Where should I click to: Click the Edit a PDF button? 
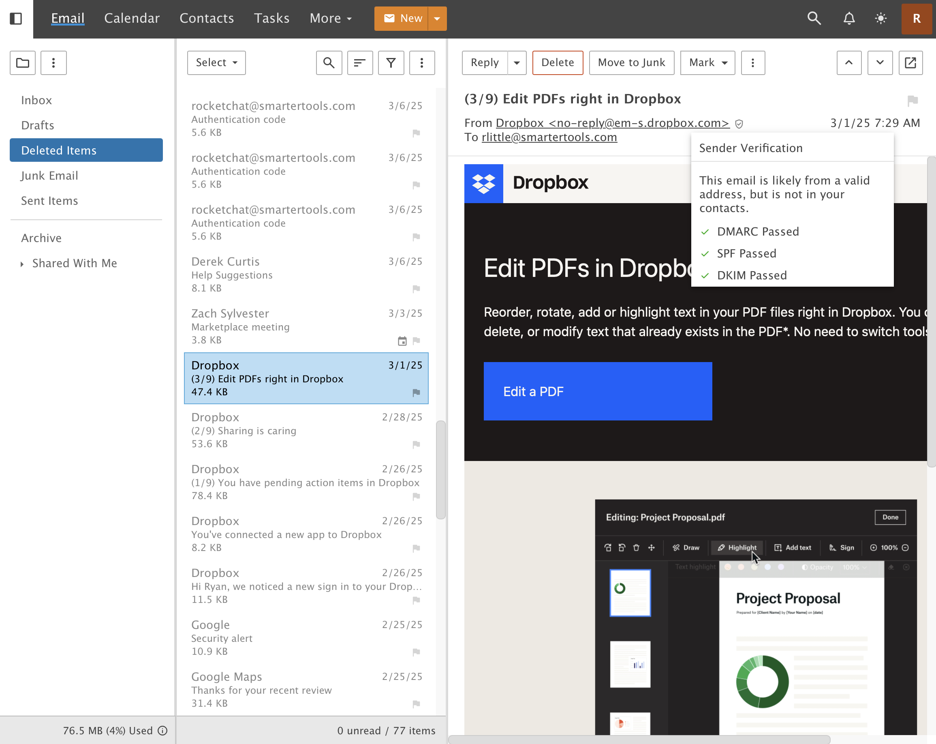[x=598, y=391]
